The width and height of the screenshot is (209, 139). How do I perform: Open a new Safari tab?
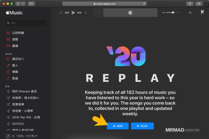point(207,5)
